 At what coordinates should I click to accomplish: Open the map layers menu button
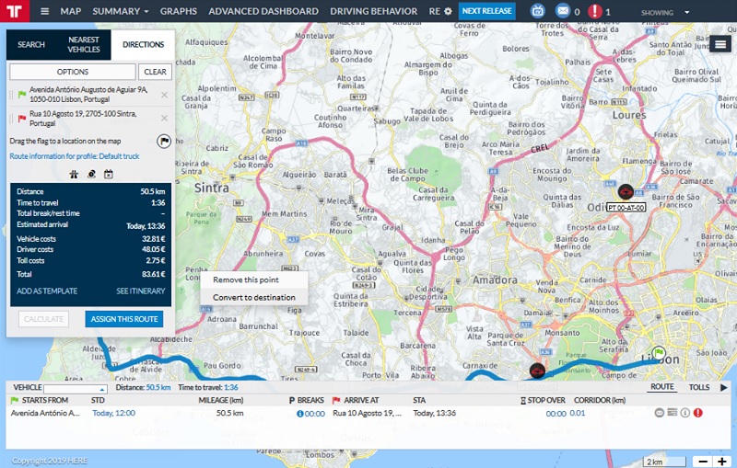[719, 44]
